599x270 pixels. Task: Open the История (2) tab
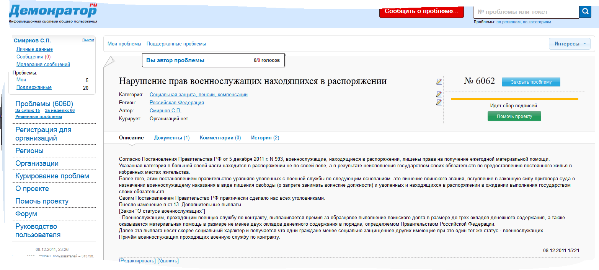[x=265, y=138]
